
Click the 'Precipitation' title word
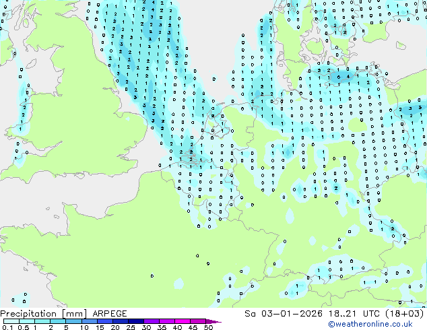point(28,314)
